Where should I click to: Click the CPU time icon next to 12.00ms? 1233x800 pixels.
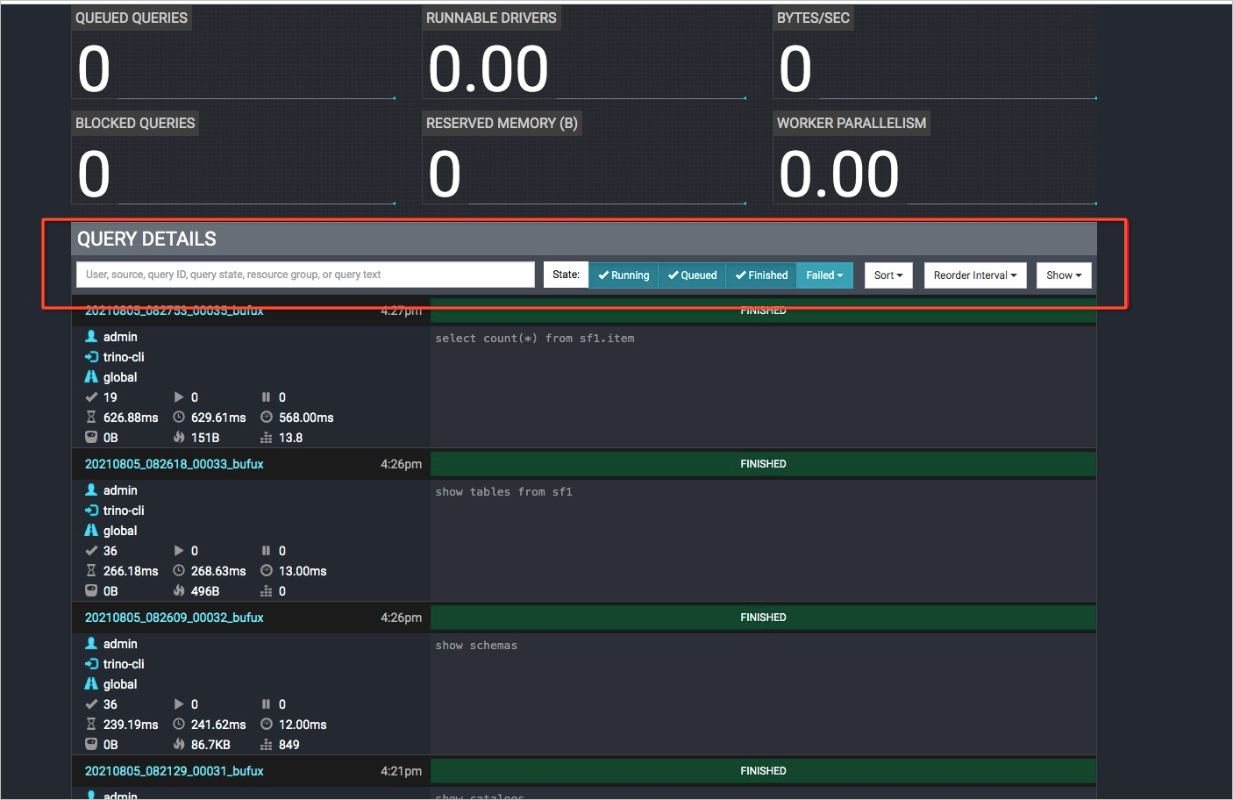[x=267, y=725]
